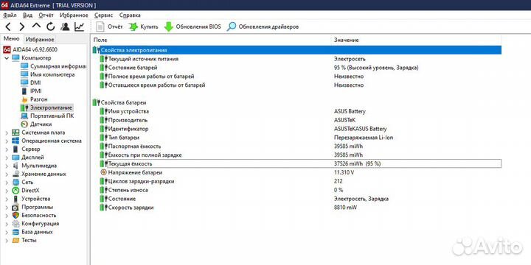Select the Состояние батарей row
Viewport: 531px width, 265px height.
(x=297, y=68)
